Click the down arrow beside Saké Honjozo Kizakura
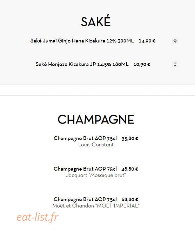Screen dimensions: 195x231 click(175, 66)
